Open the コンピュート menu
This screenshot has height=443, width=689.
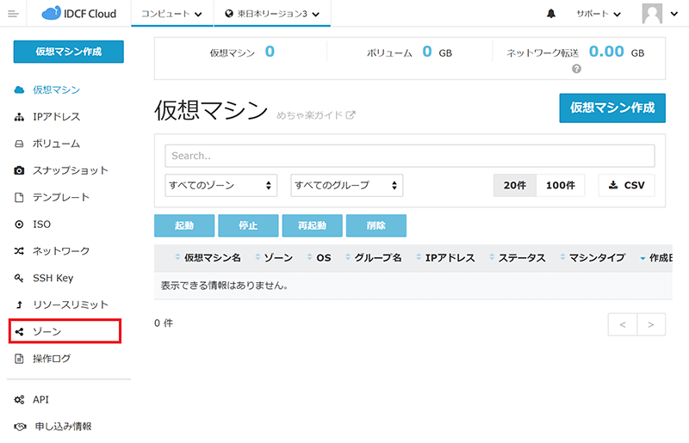(171, 14)
